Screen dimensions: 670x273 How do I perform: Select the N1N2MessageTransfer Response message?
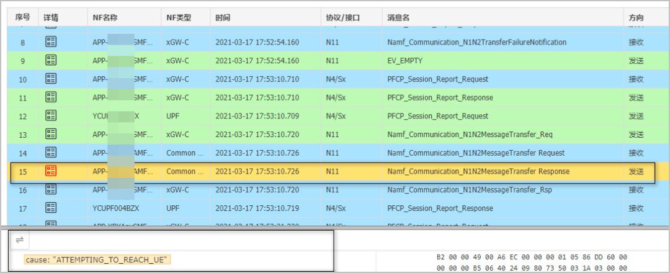tap(478, 171)
